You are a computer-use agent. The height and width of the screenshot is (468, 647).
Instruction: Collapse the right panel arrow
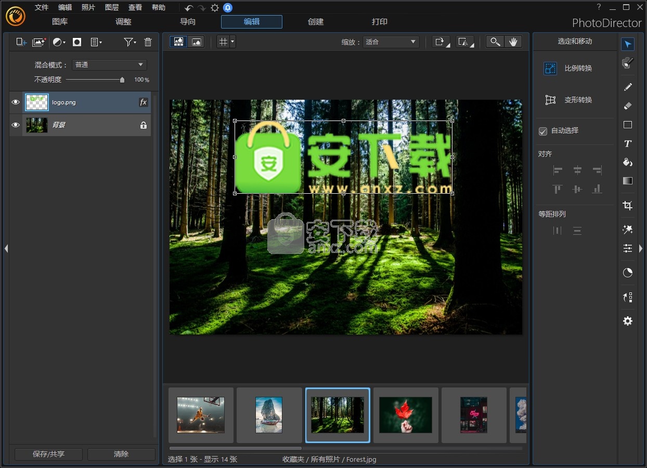click(x=641, y=249)
